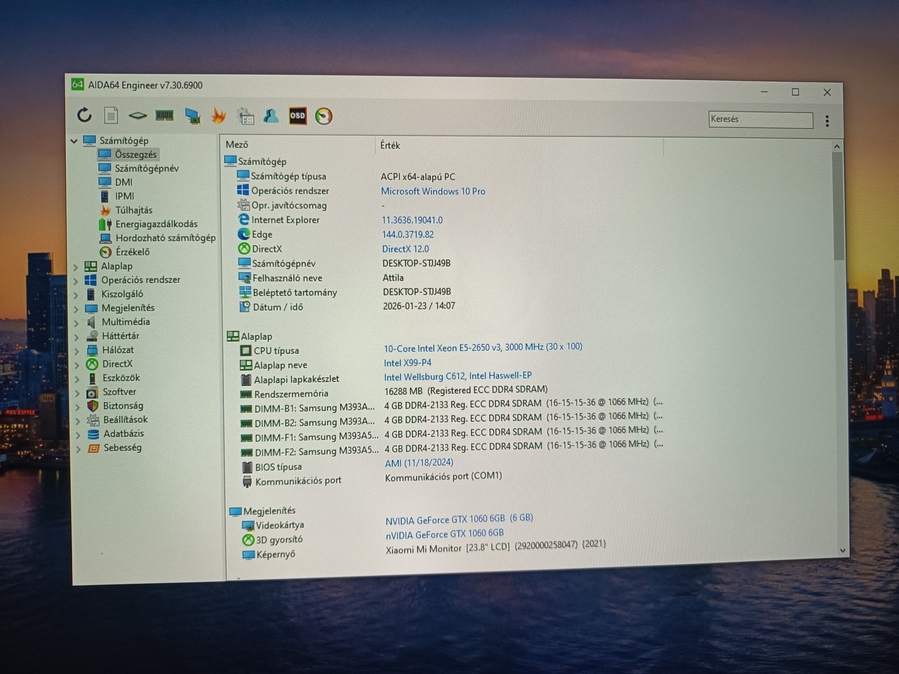The width and height of the screenshot is (899, 674).
Task: Select the DIMM-B1 Samsung memory row
Action: (451, 405)
